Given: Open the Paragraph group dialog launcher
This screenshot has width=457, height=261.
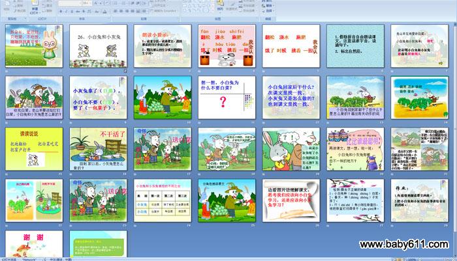Looking at the screenshot, I should coord(178,19).
